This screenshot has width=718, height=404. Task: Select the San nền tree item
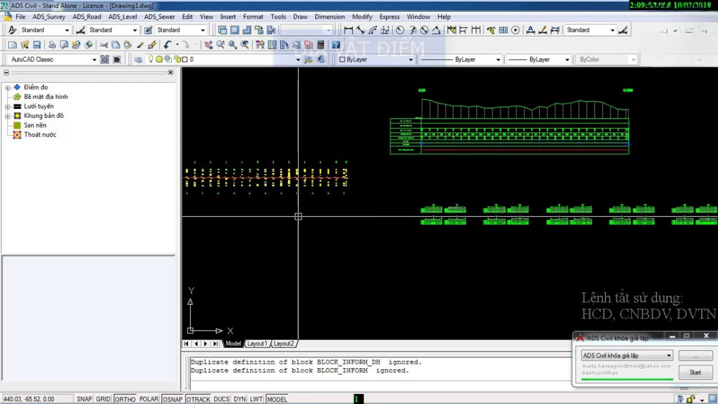click(35, 126)
